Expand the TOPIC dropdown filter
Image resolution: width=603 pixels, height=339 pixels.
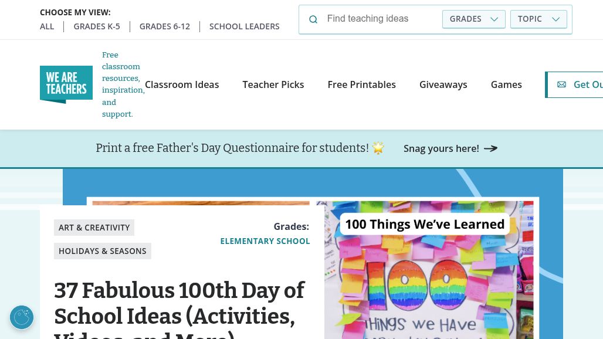pyautogui.click(x=538, y=19)
